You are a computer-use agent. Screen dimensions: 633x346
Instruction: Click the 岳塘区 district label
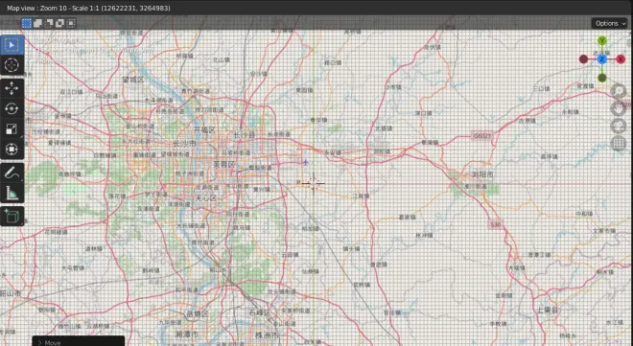click(197, 313)
